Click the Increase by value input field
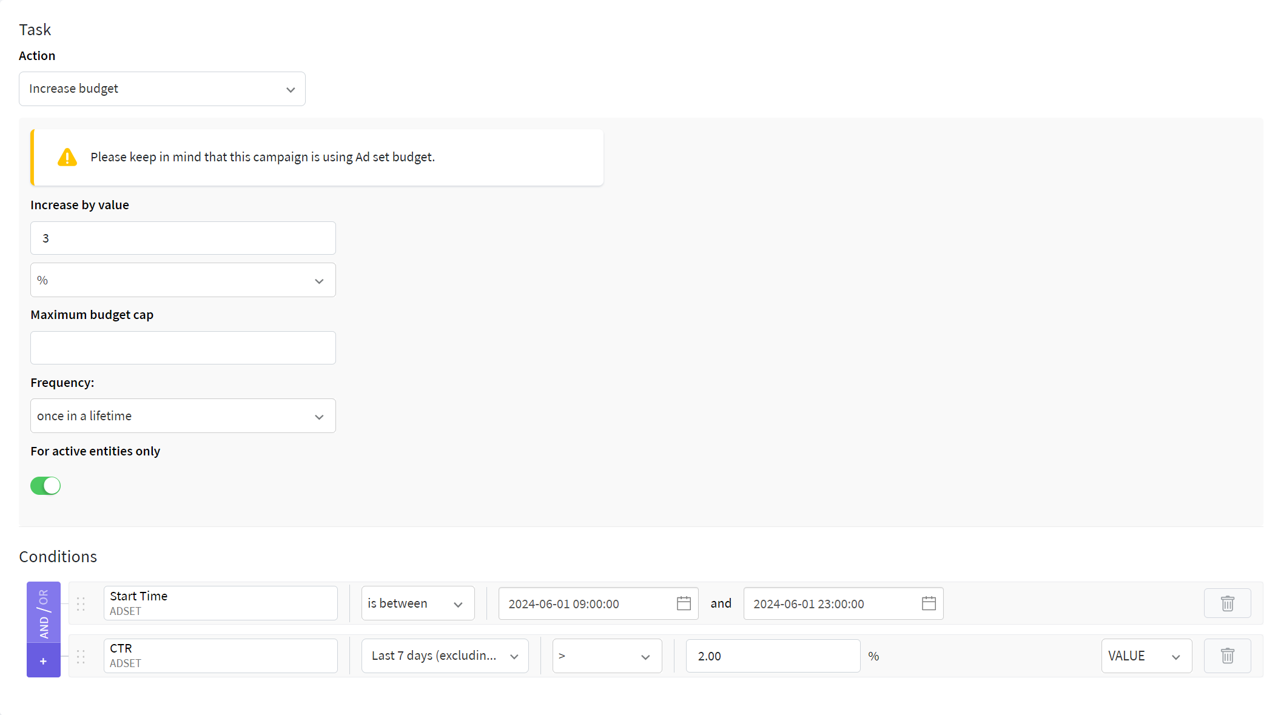Viewport: 1278px width, 715px height. [183, 238]
